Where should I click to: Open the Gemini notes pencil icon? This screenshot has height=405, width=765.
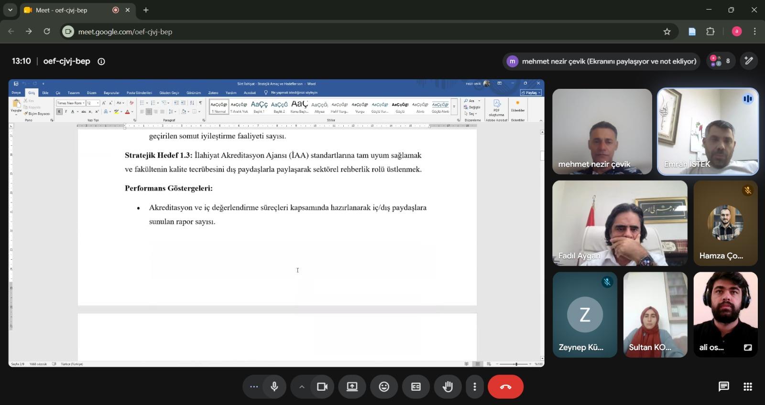coord(749,61)
